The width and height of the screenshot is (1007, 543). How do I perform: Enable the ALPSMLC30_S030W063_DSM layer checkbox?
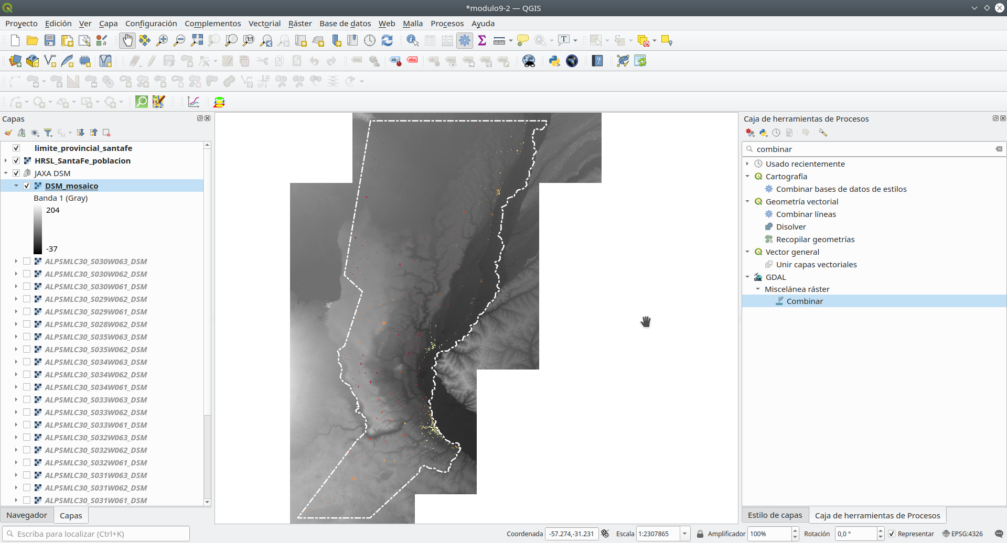(x=27, y=261)
